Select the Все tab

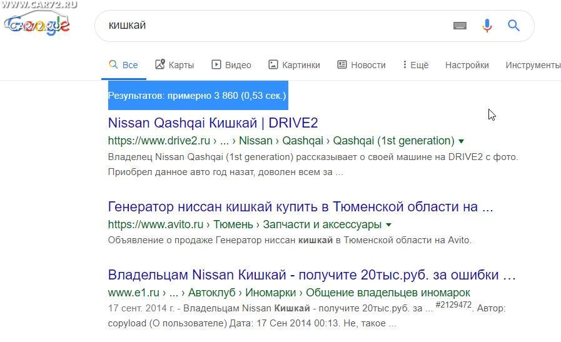tap(123, 65)
